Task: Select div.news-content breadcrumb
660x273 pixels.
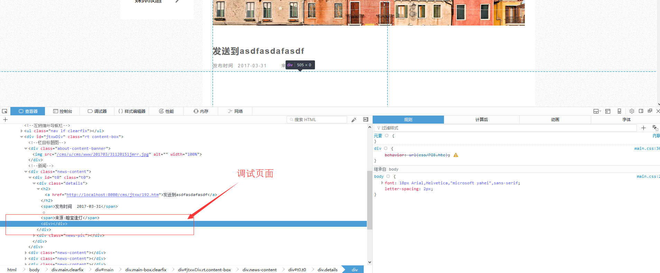Action: (x=259, y=270)
